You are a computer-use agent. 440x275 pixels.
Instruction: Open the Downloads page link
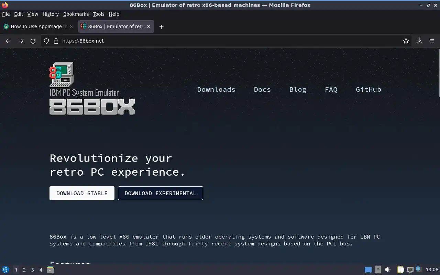click(x=216, y=89)
